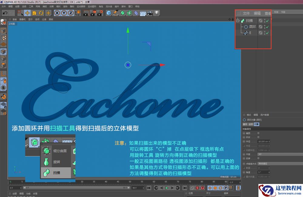This screenshot has height=197, width=303.
Task: Open the 文件 menu in the object manager
Action: point(246,13)
